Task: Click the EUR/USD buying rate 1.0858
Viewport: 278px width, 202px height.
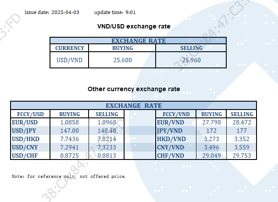Action: point(69,122)
